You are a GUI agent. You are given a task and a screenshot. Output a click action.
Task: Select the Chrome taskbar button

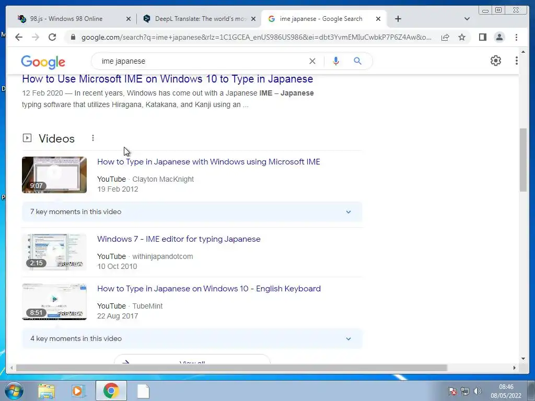(111, 391)
